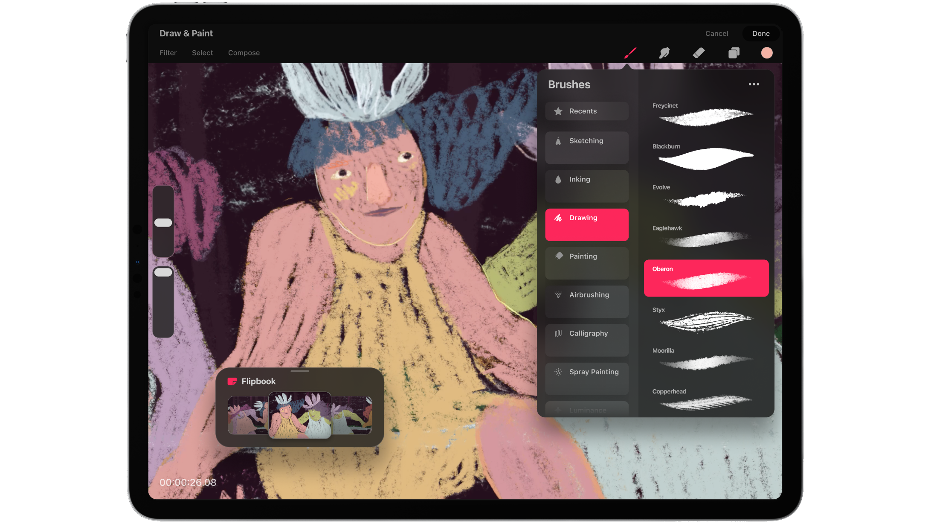Select the Eraser tool icon
This screenshot has height=524, width=931.
click(x=699, y=52)
